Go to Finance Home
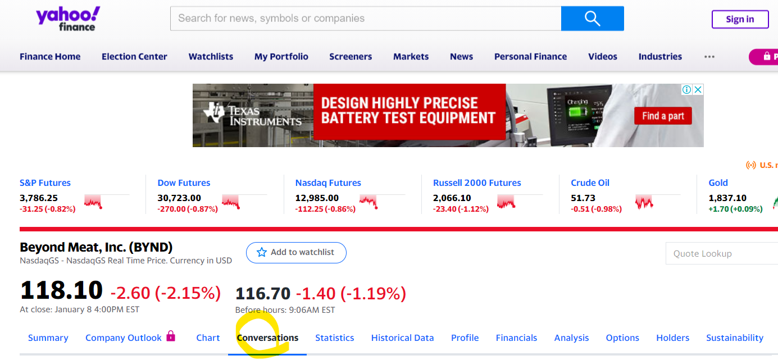This screenshot has width=778, height=360. (50, 57)
